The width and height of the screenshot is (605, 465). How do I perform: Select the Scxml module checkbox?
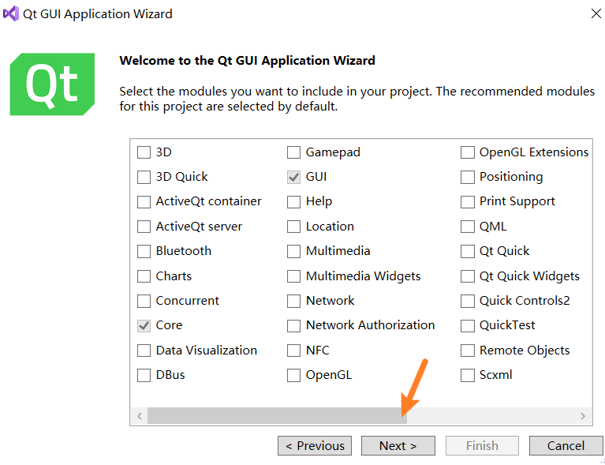(467, 376)
